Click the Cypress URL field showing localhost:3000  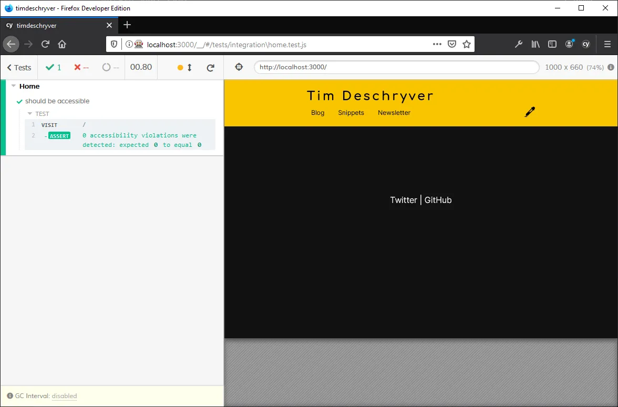(396, 67)
